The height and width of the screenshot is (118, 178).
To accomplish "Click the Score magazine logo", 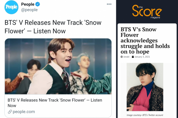I will [x=147, y=12].
